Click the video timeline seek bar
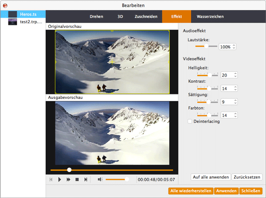 coord(112,170)
